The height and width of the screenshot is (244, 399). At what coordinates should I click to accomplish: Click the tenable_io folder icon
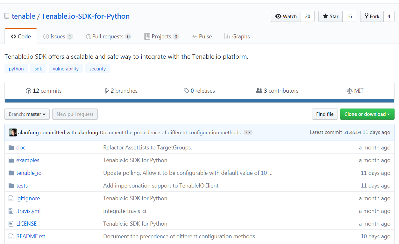[11, 173]
